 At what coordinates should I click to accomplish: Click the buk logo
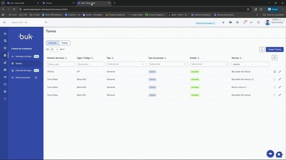26,37
